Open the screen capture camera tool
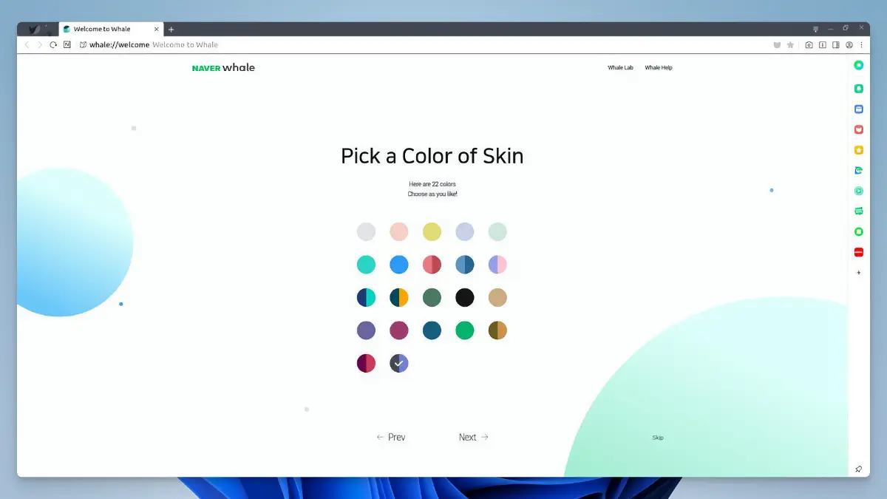 pyautogui.click(x=809, y=45)
